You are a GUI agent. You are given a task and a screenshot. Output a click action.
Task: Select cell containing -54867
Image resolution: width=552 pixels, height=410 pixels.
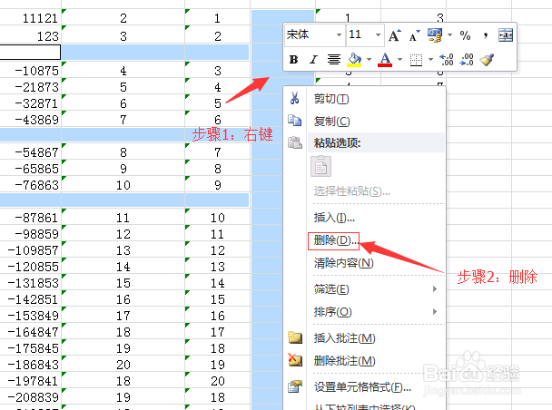[31, 151]
